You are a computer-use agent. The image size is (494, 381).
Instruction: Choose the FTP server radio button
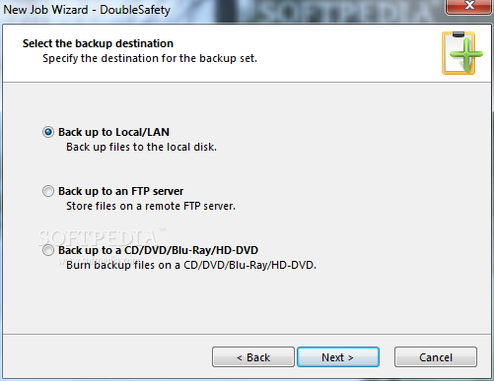coord(48,191)
